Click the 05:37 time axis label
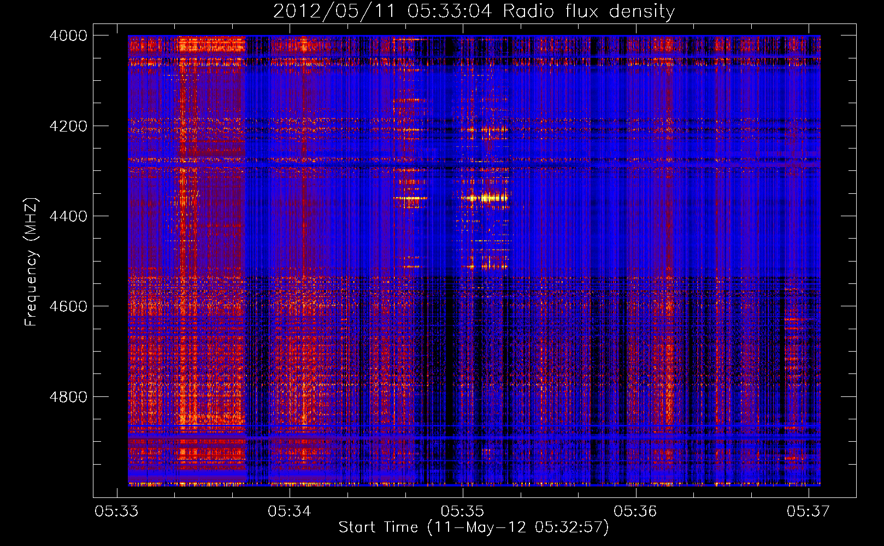 pos(809,511)
